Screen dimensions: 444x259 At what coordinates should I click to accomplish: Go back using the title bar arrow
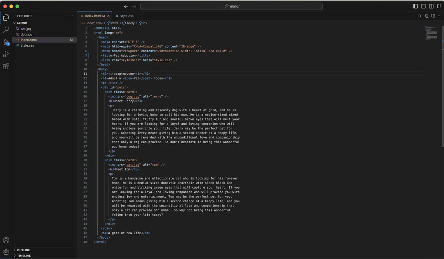pyautogui.click(x=126, y=6)
